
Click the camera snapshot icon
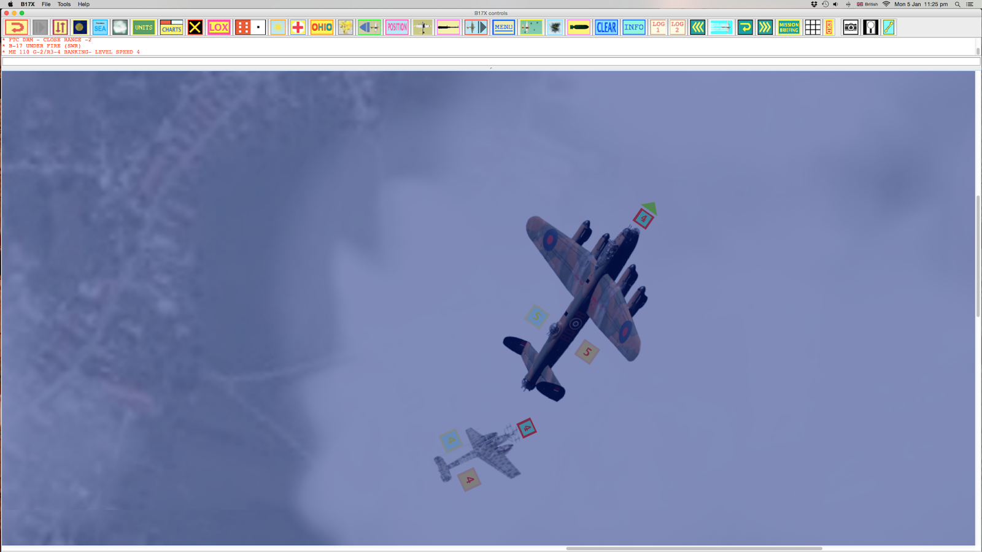click(851, 27)
